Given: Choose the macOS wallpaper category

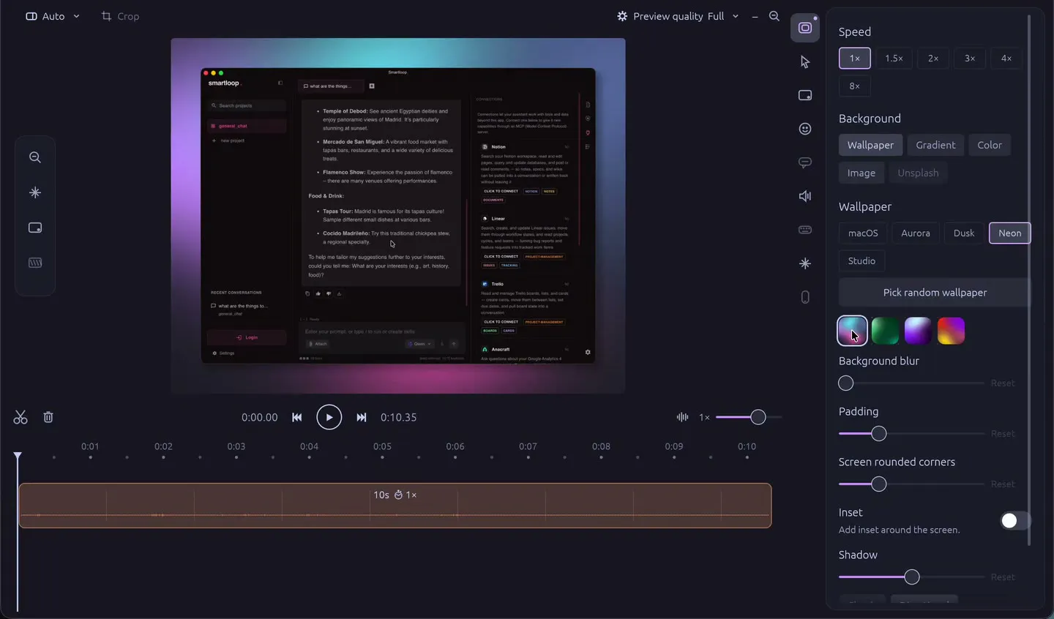Looking at the screenshot, I should (863, 233).
